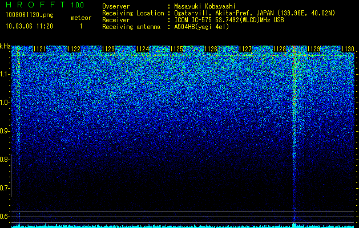Image resolution: width=359 pixels, height=228 pixels.
Task: Click the 1.0 frequency axis label
Action: (x=5, y=103)
